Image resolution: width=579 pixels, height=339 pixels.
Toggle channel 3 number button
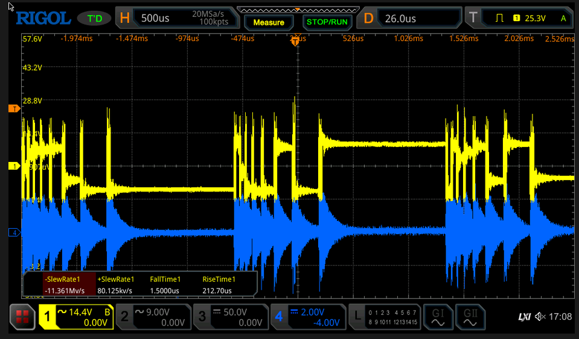[x=202, y=317]
